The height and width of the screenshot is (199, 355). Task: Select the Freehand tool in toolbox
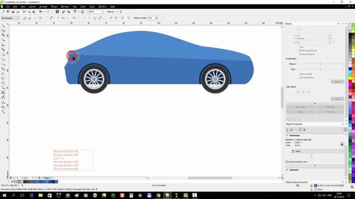click(x=3, y=45)
